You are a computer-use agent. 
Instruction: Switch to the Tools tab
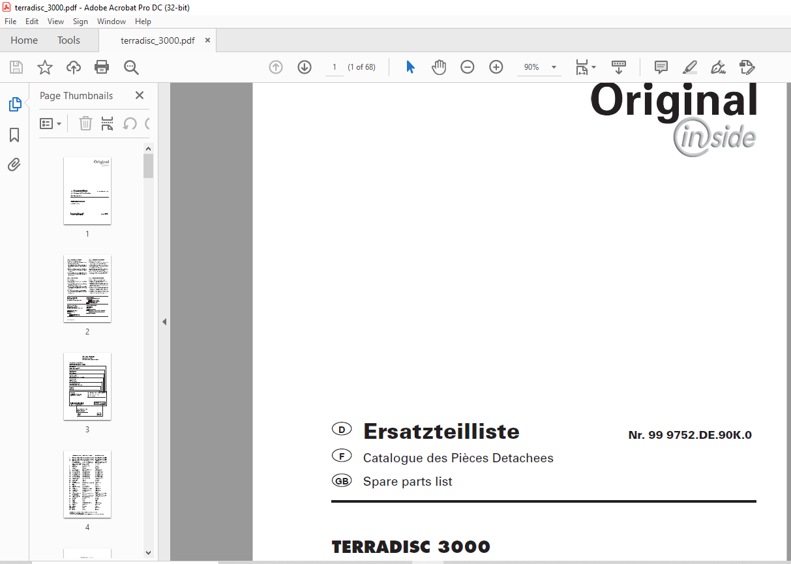coord(68,40)
